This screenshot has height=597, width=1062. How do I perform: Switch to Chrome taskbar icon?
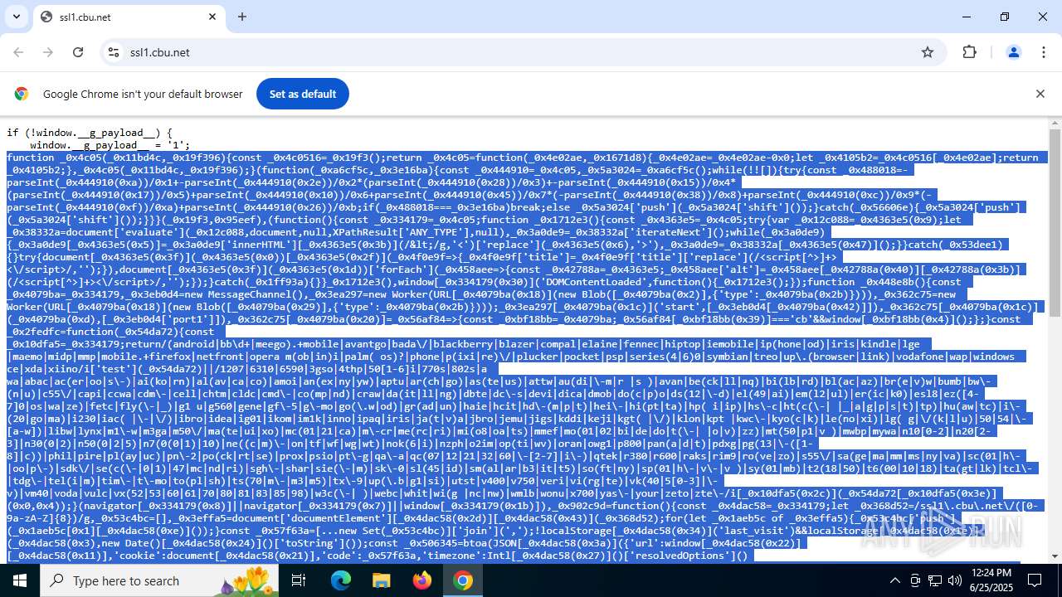click(463, 580)
